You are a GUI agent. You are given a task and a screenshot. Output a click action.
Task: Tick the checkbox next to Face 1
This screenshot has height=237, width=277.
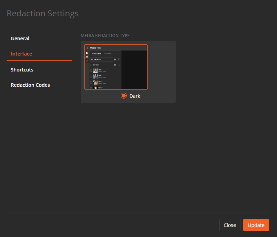tap(91, 76)
